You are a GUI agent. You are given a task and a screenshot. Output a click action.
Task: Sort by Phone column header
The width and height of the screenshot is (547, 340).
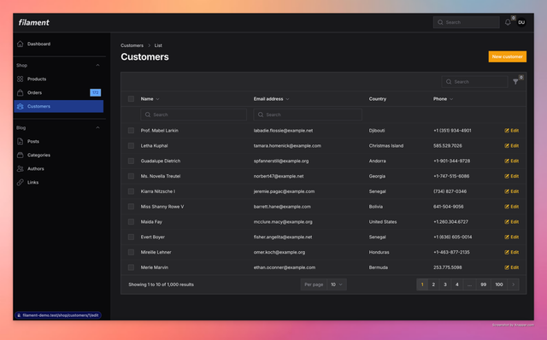click(443, 99)
